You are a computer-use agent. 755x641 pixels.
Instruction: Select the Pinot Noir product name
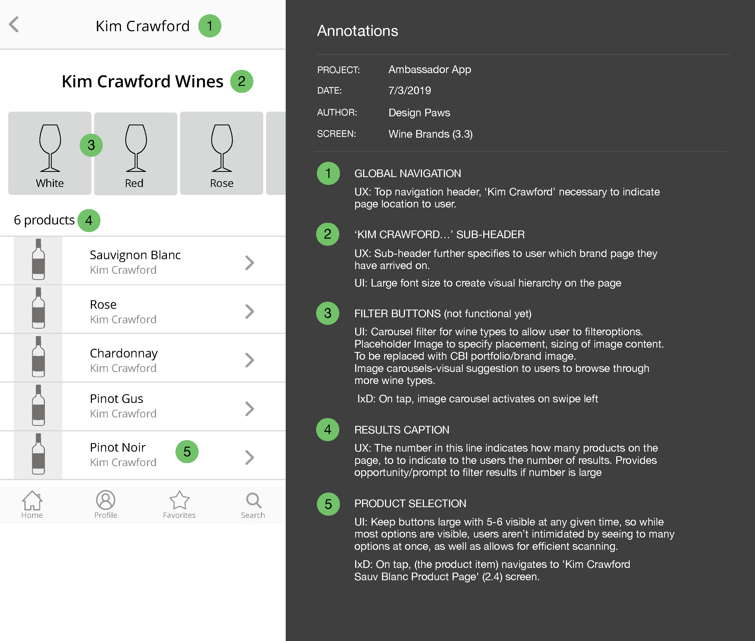click(x=118, y=447)
